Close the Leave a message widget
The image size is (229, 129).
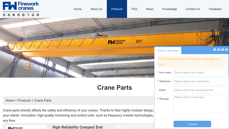point(226,50)
